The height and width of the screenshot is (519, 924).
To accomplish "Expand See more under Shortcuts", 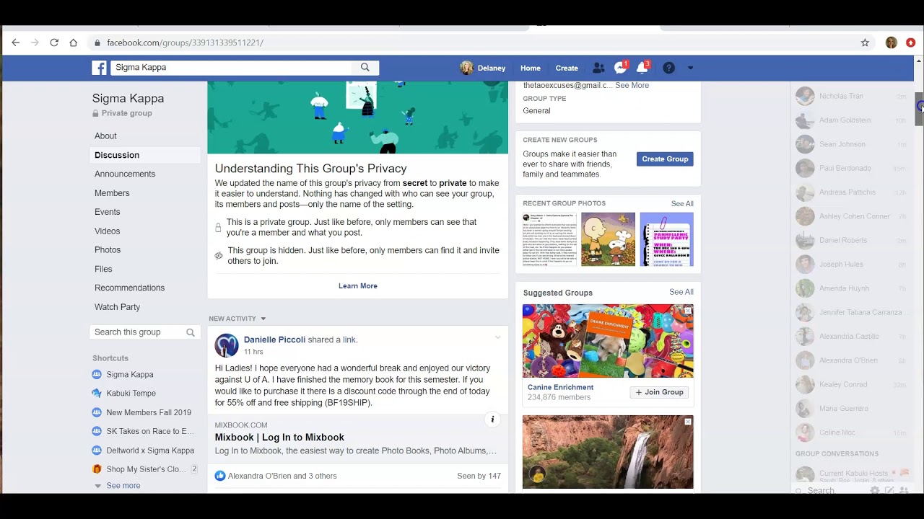I will tap(123, 486).
